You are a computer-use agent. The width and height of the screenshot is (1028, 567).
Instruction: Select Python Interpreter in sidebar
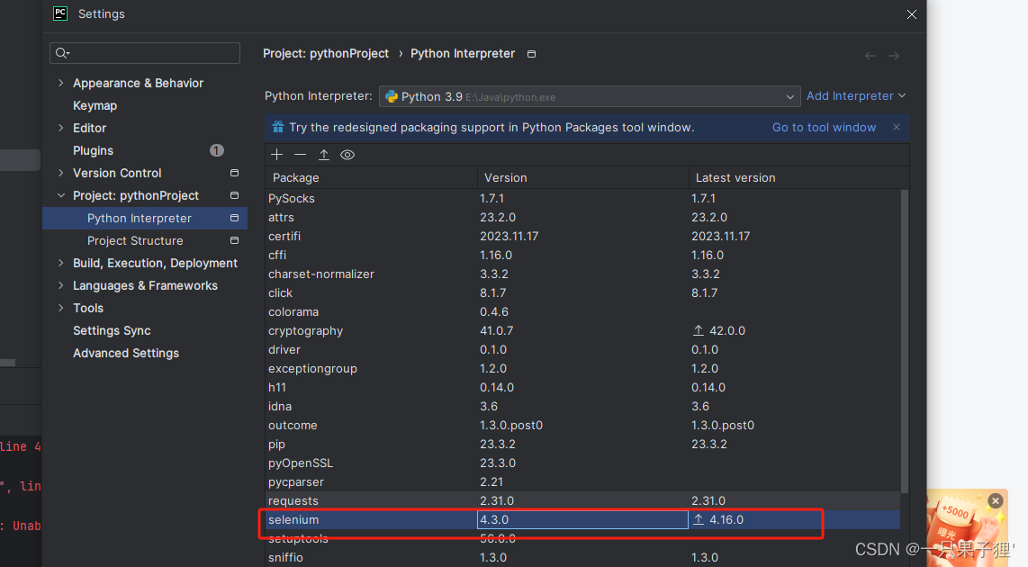coord(145,219)
